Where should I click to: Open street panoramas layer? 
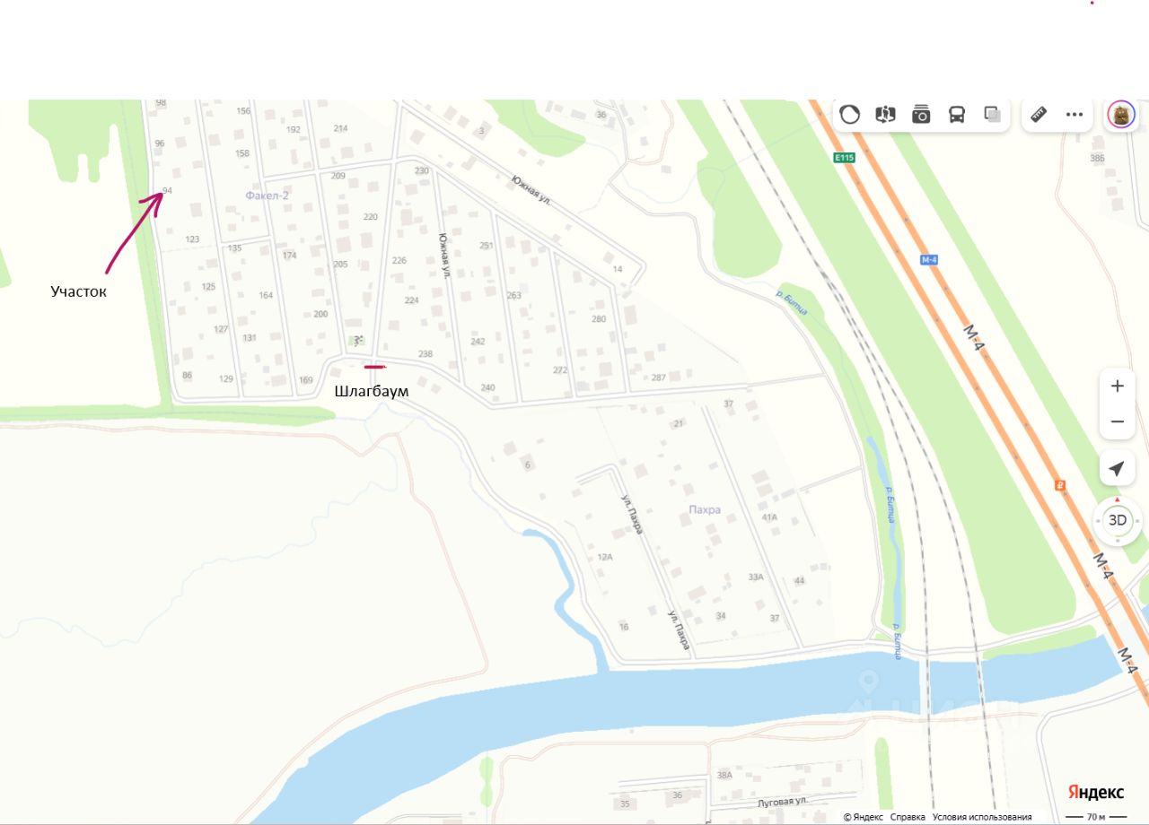tap(885, 115)
